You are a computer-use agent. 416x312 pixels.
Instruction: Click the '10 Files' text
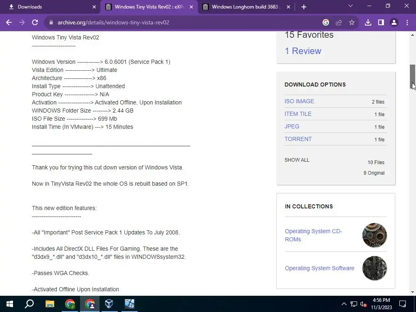[x=376, y=162]
